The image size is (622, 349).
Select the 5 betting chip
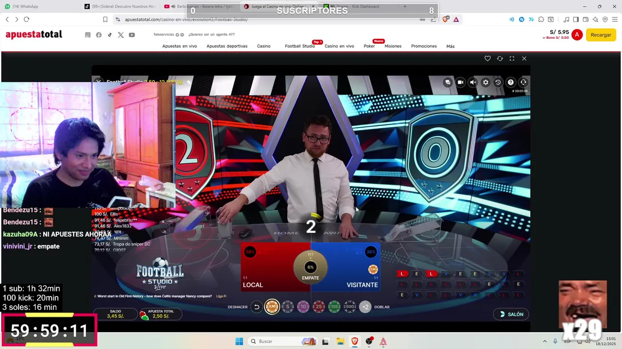[x=288, y=307]
